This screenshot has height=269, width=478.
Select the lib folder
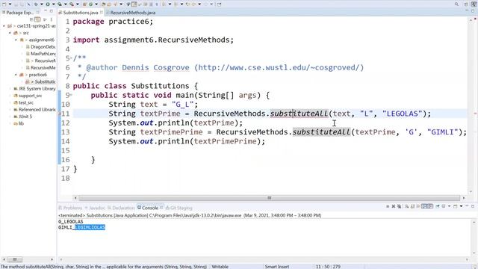pos(19,123)
